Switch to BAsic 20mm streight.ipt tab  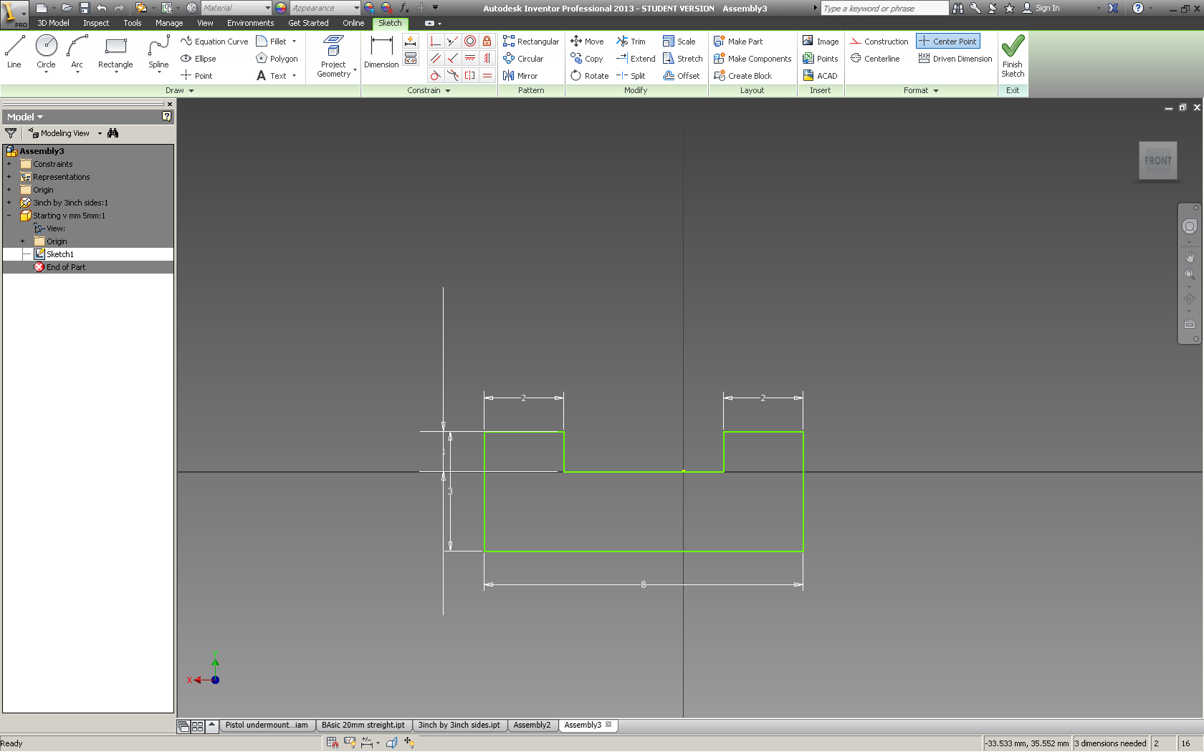pos(363,725)
